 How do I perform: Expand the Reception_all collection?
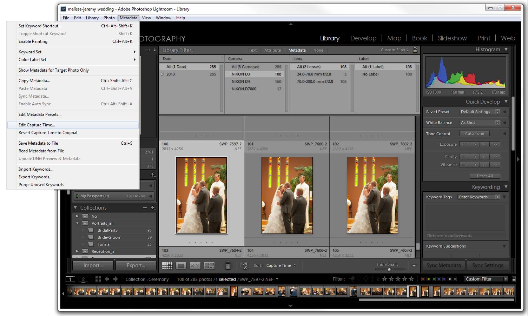pos(78,251)
